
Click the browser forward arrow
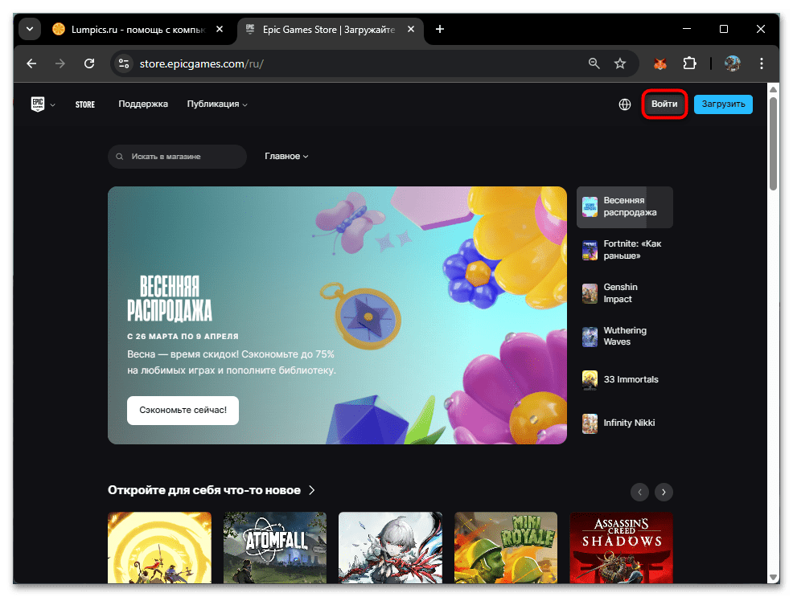pyautogui.click(x=60, y=63)
